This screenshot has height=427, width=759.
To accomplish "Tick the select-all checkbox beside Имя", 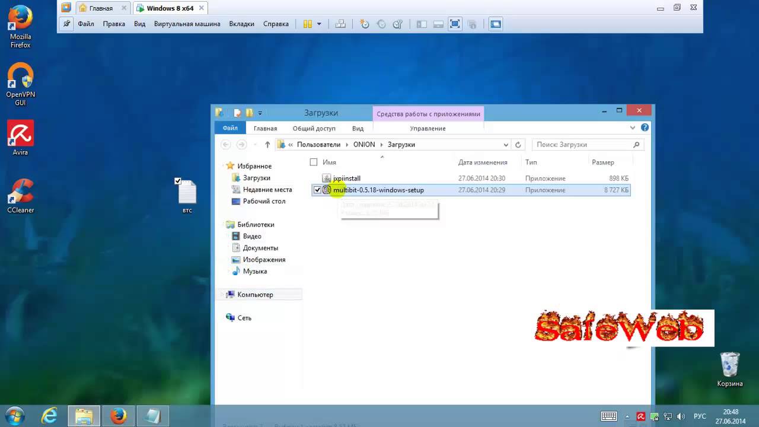I will [314, 162].
